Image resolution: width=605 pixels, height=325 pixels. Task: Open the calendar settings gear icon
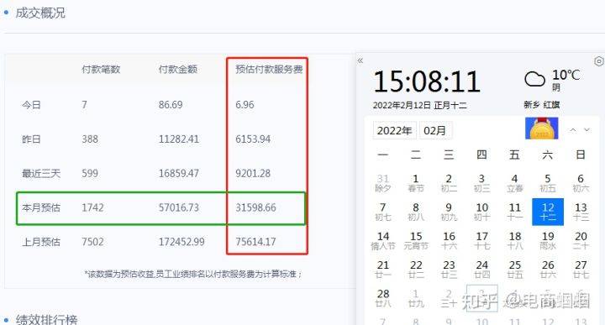pyautogui.click(x=599, y=61)
